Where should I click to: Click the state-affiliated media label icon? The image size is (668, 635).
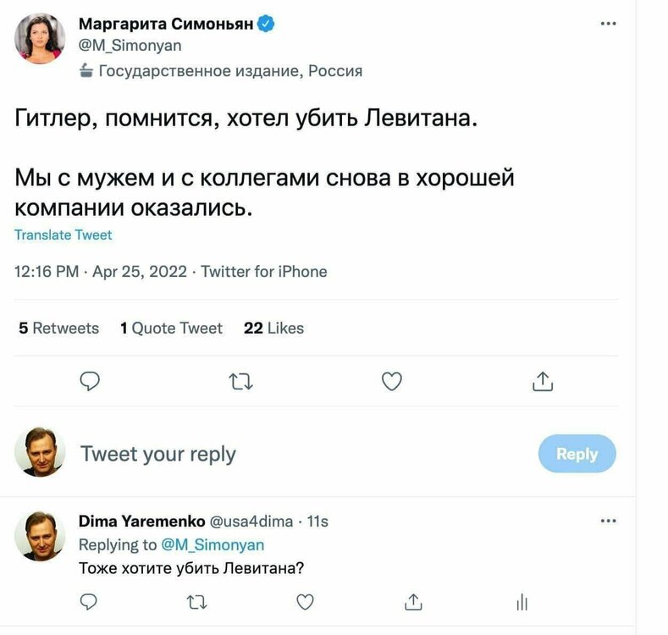click(86, 71)
